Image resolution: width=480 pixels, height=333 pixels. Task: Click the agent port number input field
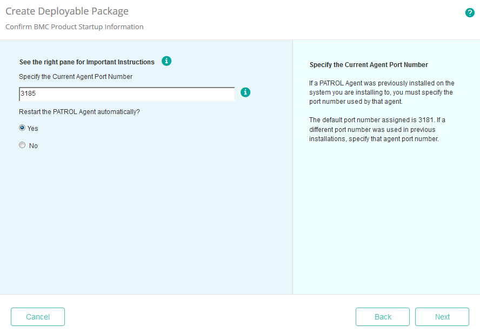click(x=126, y=94)
